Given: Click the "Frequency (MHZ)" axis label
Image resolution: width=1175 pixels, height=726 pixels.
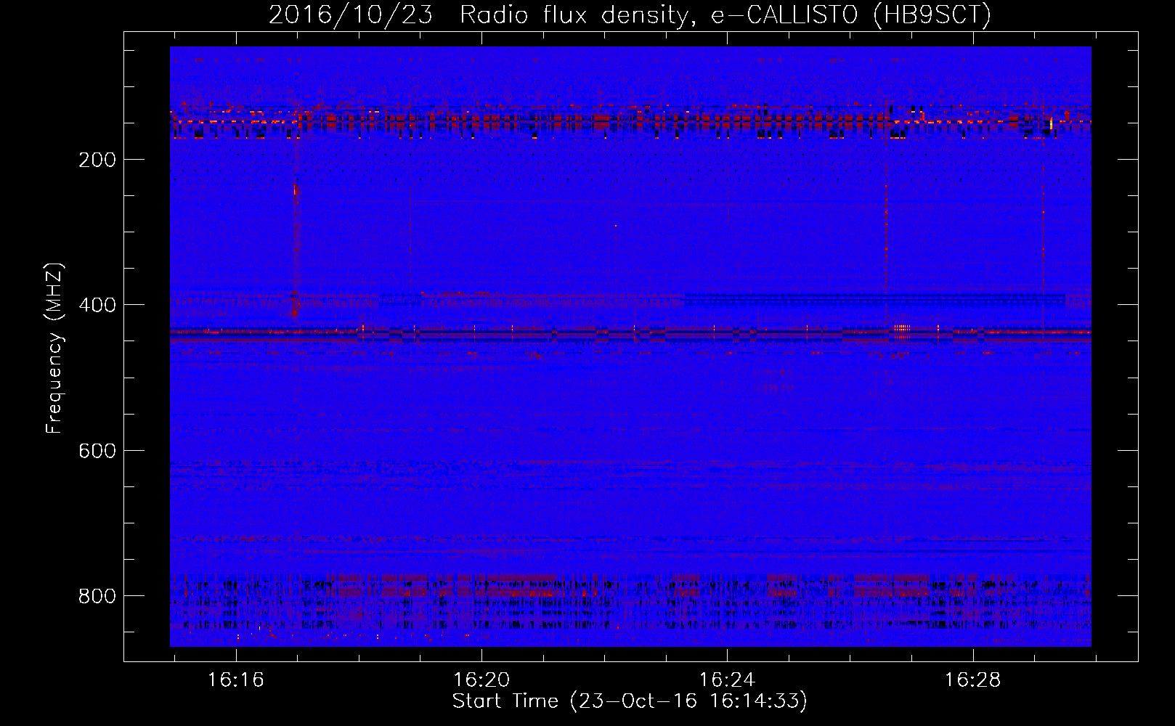Looking at the screenshot, I should [x=54, y=348].
